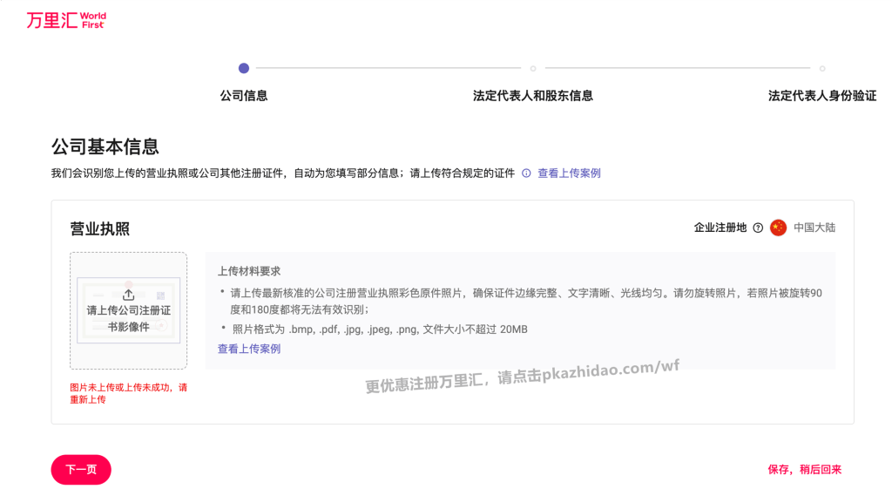Click the 公司基本信息 page heading
892x489 pixels.
coord(105,146)
